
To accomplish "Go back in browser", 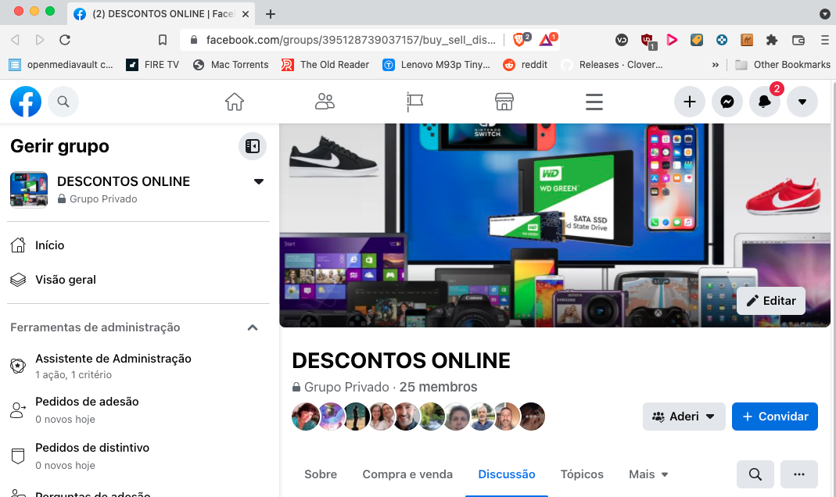I will point(16,40).
